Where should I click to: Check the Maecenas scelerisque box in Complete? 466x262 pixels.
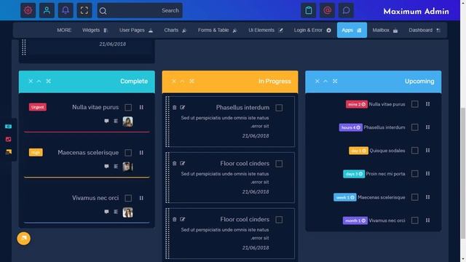[x=128, y=153]
